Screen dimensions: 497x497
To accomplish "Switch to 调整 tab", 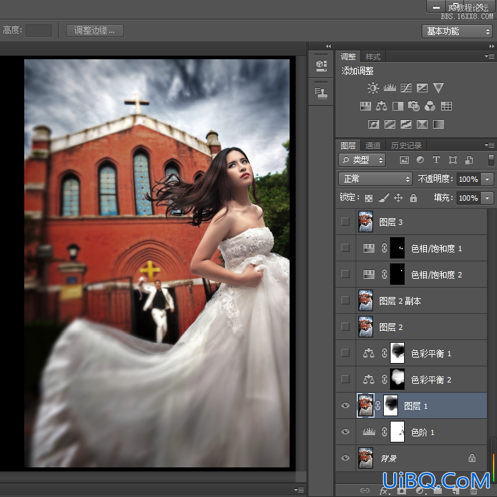I will point(348,57).
